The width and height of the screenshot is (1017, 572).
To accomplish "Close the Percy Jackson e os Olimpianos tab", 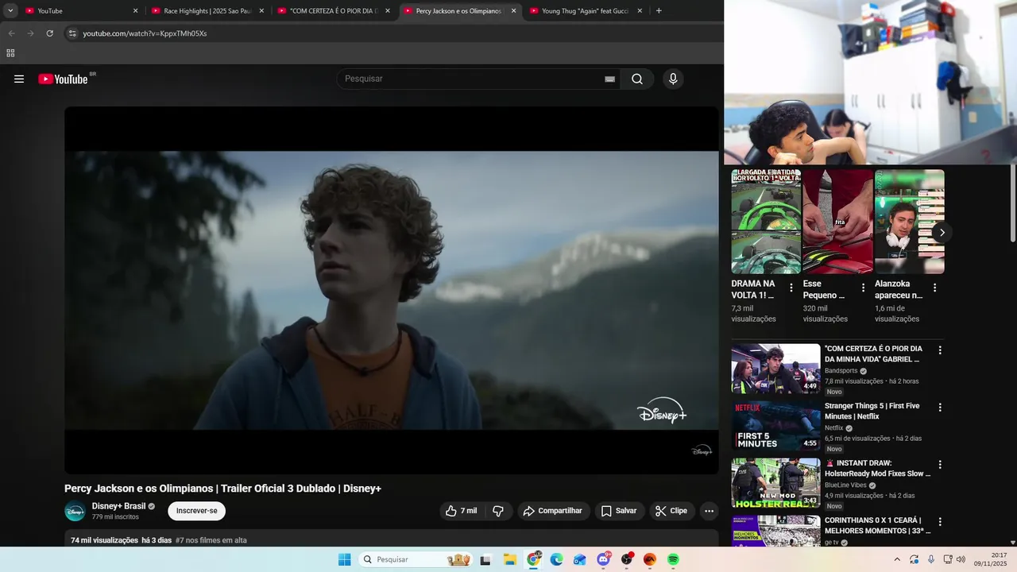I will (x=513, y=11).
